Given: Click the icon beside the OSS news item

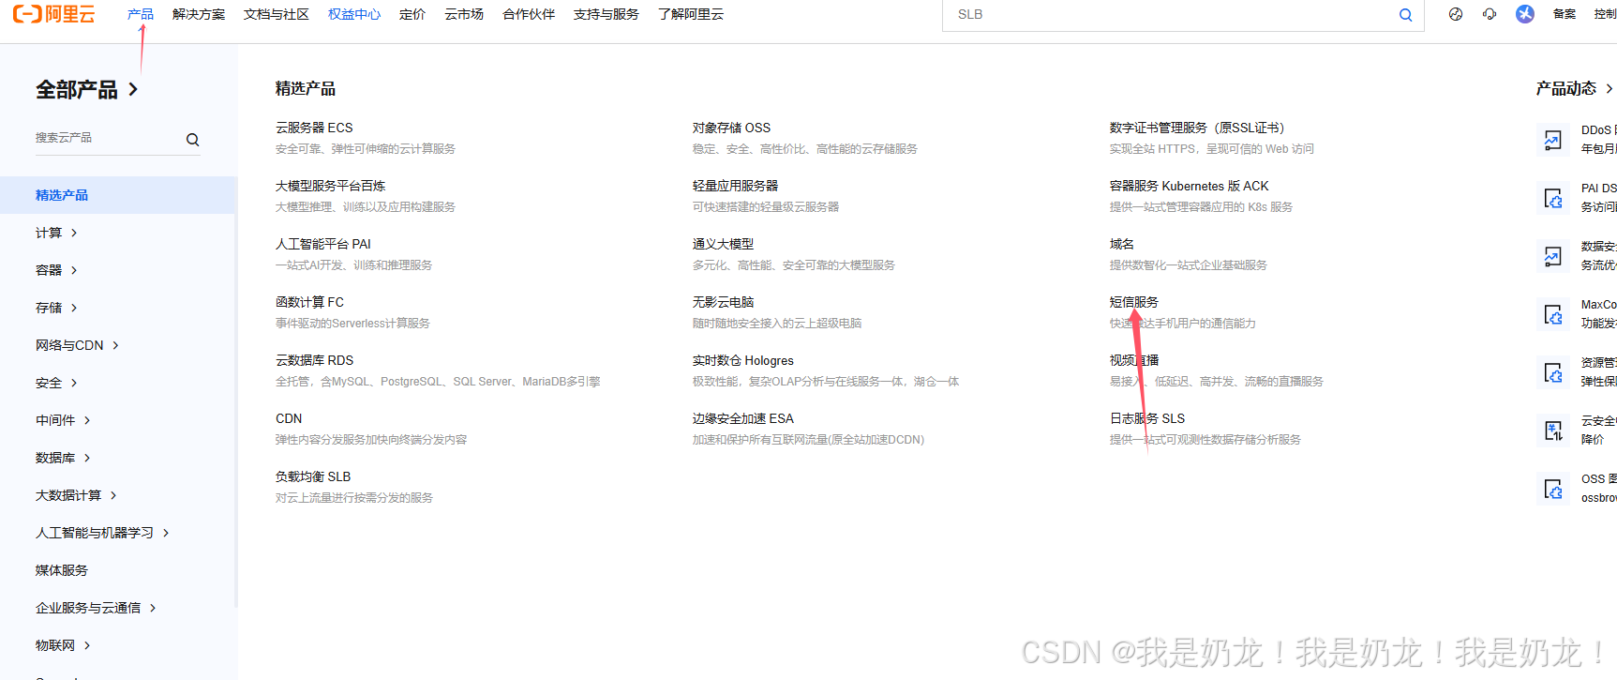Looking at the screenshot, I should coord(1553,489).
